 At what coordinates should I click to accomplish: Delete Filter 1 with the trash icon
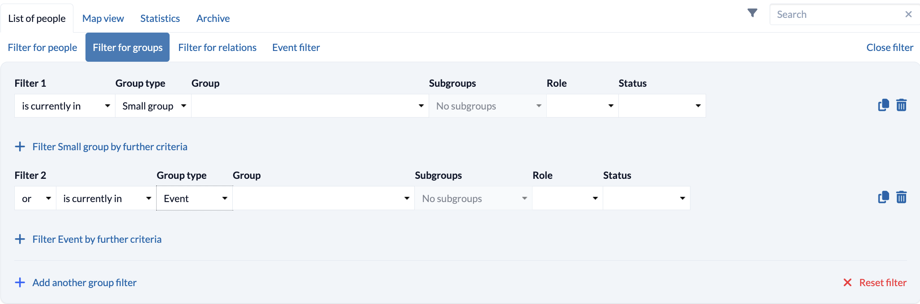[901, 106]
